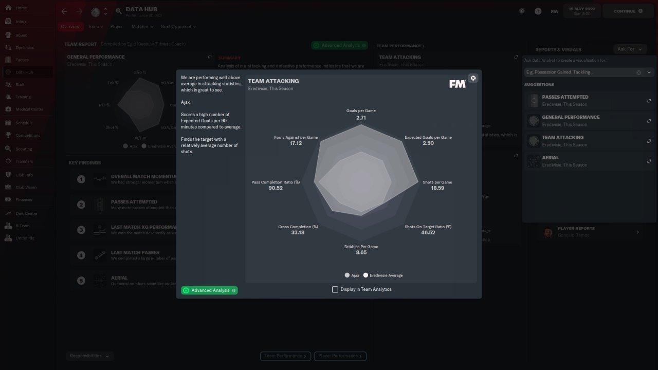The height and width of the screenshot is (370, 658).
Task: Switch to the Player tab
Action: (x=117, y=27)
